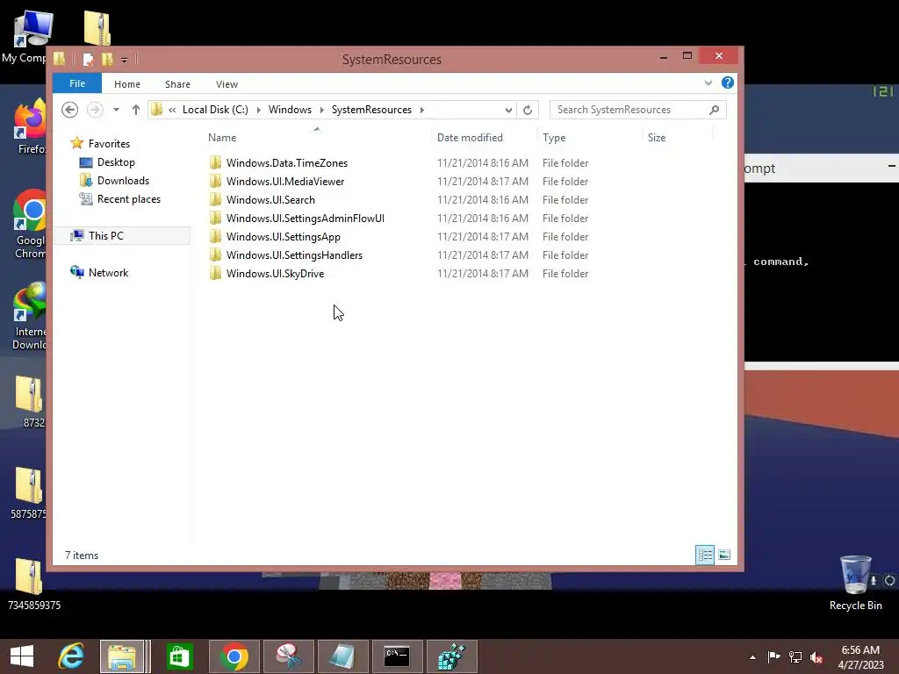Click the Explorer title bar folder icon
The image size is (899, 674).
59,59
